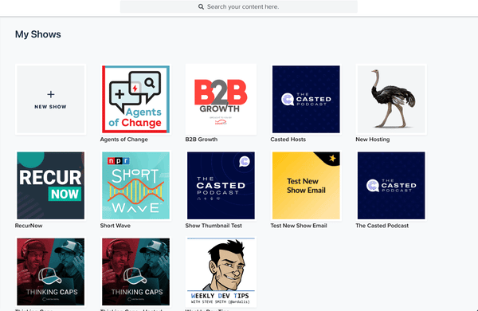
Task: Open the RecurNow show thumbnail
Action: 51,186
